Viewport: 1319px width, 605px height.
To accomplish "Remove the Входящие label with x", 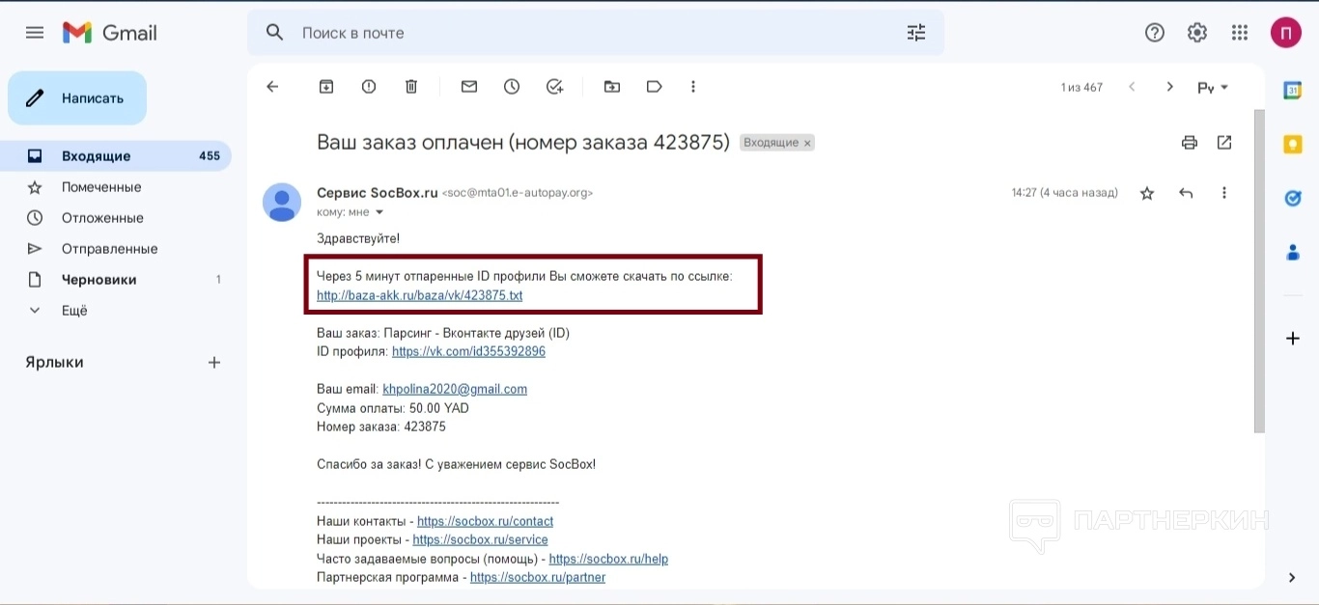I will (808, 143).
